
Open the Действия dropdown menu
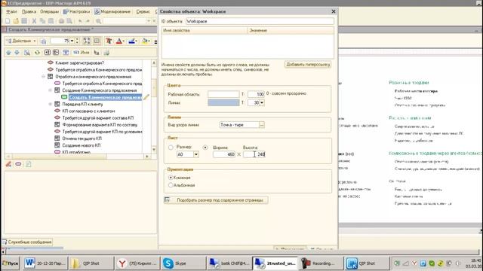[21, 41]
